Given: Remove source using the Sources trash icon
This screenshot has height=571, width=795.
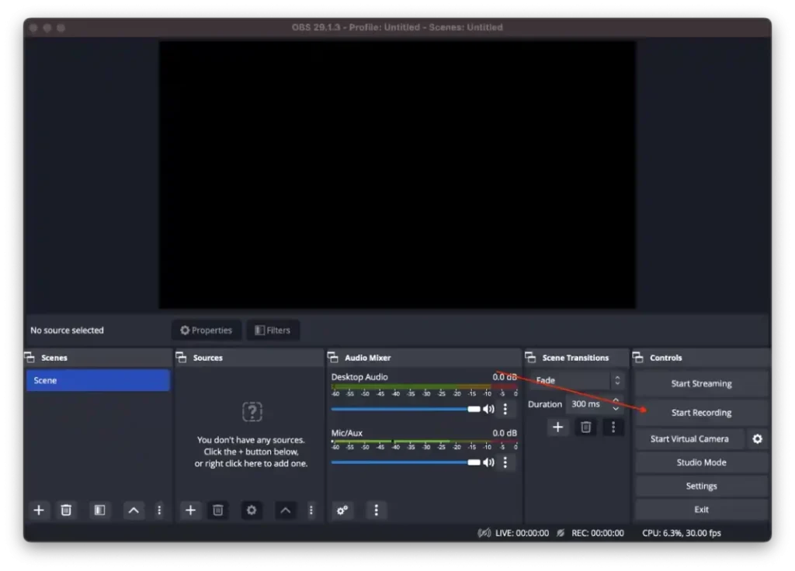Looking at the screenshot, I should point(218,510).
